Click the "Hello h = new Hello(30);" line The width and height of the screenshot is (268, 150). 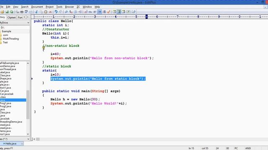(x=75, y=99)
